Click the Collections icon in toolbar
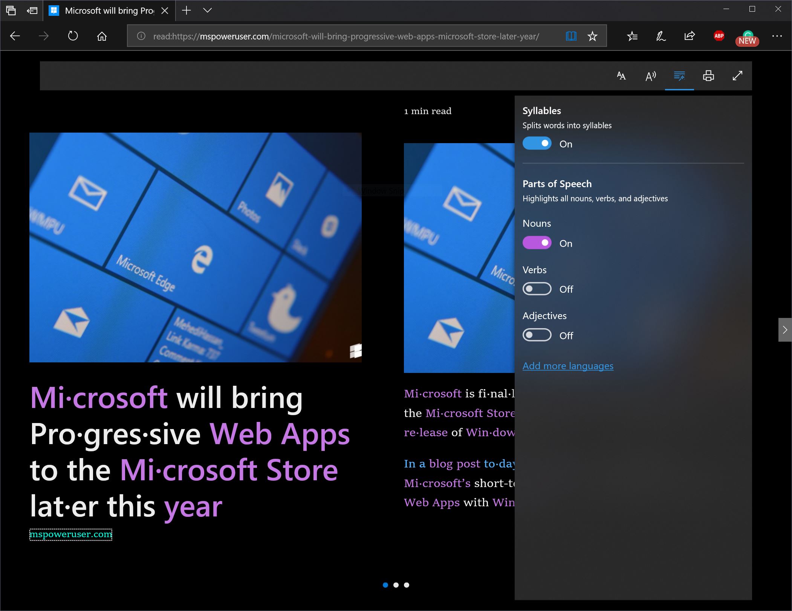 point(631,36)
